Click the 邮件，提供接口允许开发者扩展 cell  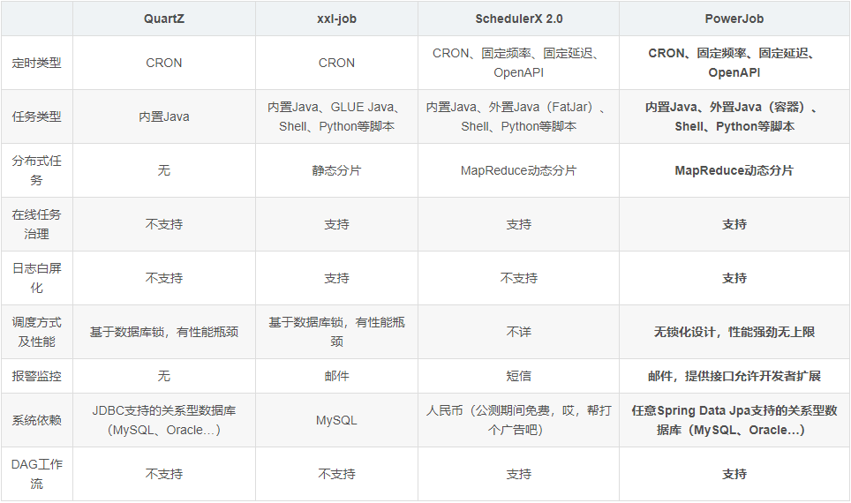click(x=734, y=376)
